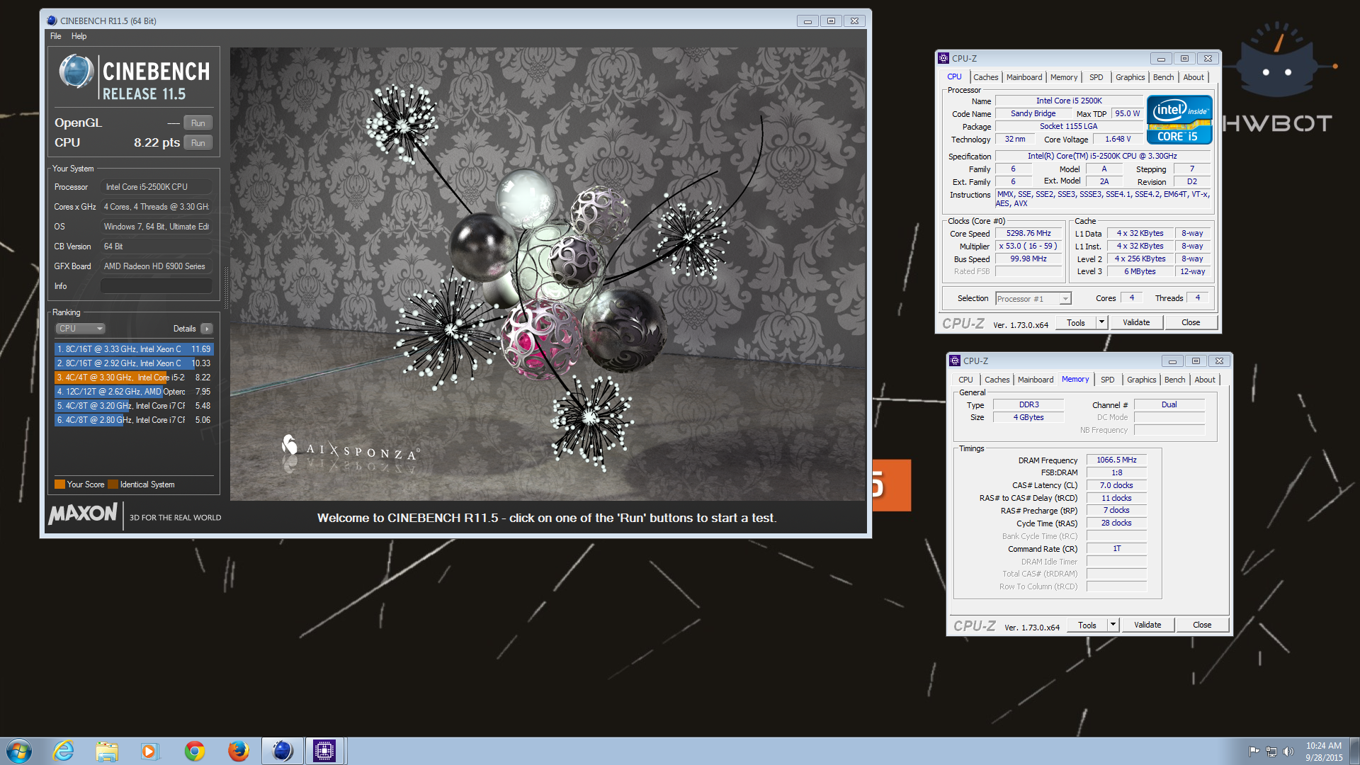Click the Core Speed 5298.76 MHz value
The width and height of the screenshot is (1360, 765).
(1028, 234)
